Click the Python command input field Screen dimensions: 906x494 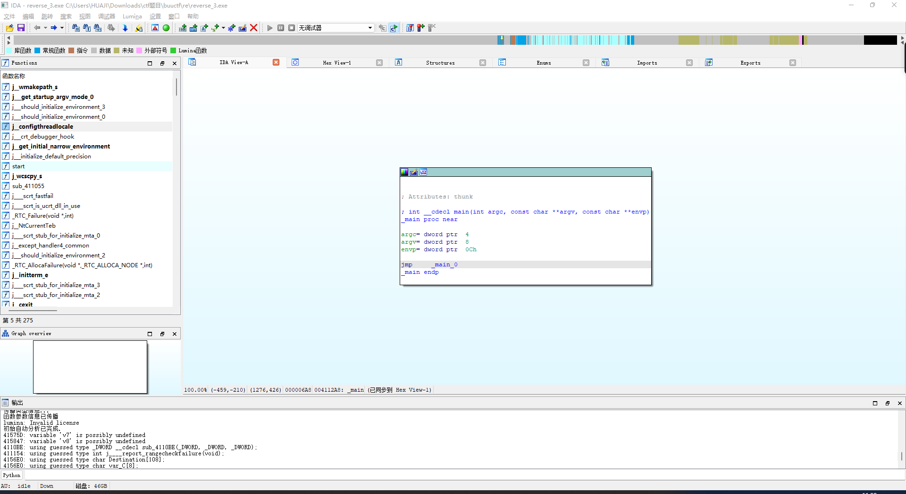[464, 475]
